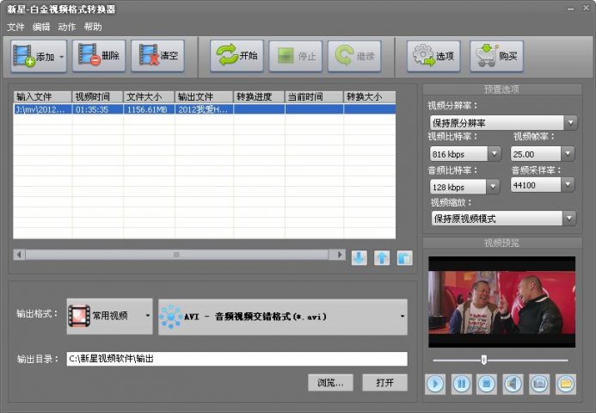The image size is (596, 413).
Task: Click the 删除 (Delete) toolbar button
Action: pos(99,56)
